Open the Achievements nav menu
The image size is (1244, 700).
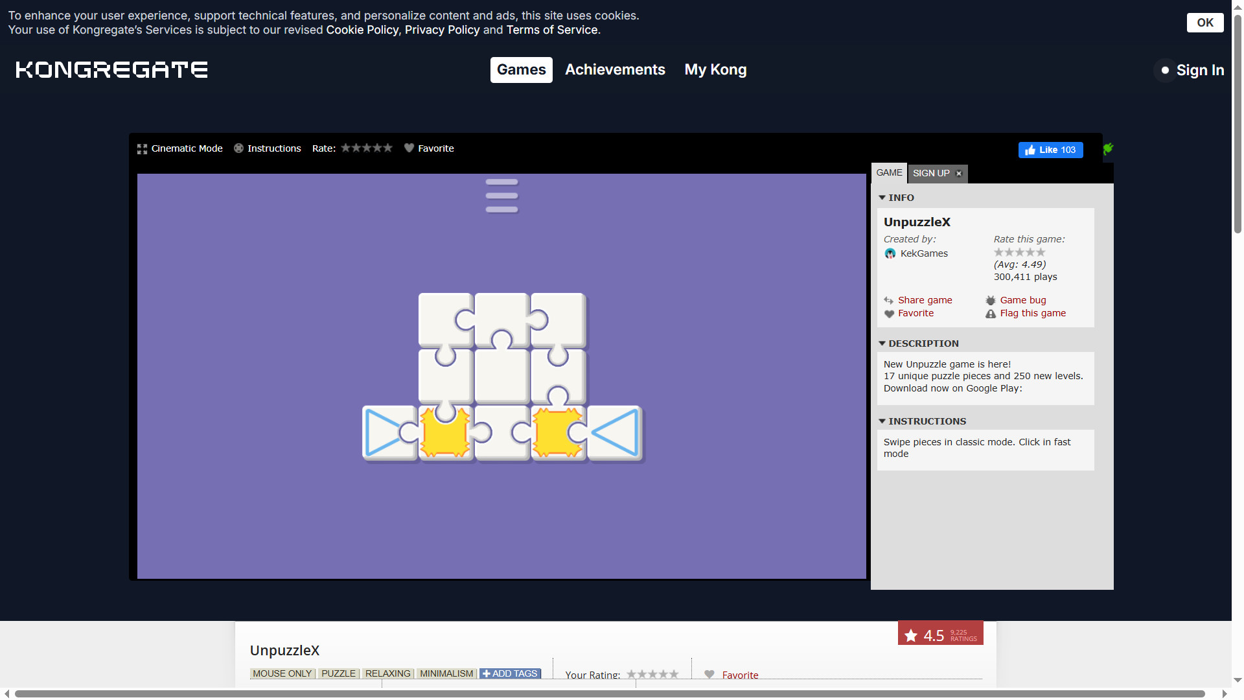click(x=615, y=70)
